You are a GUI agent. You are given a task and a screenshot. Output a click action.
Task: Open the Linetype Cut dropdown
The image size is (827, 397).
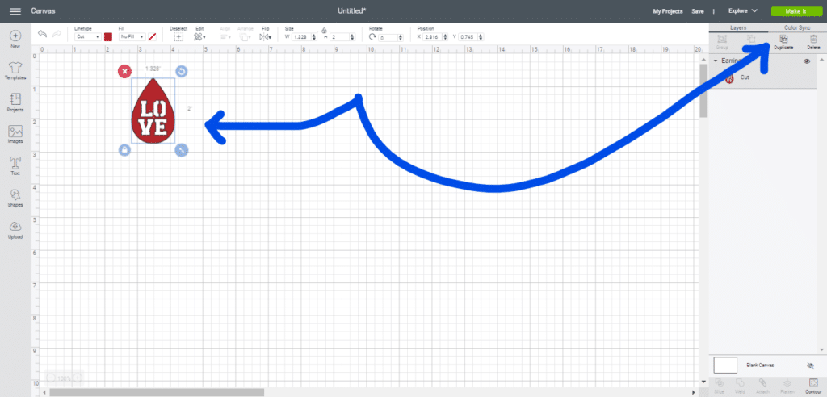[x=87, y=37]
